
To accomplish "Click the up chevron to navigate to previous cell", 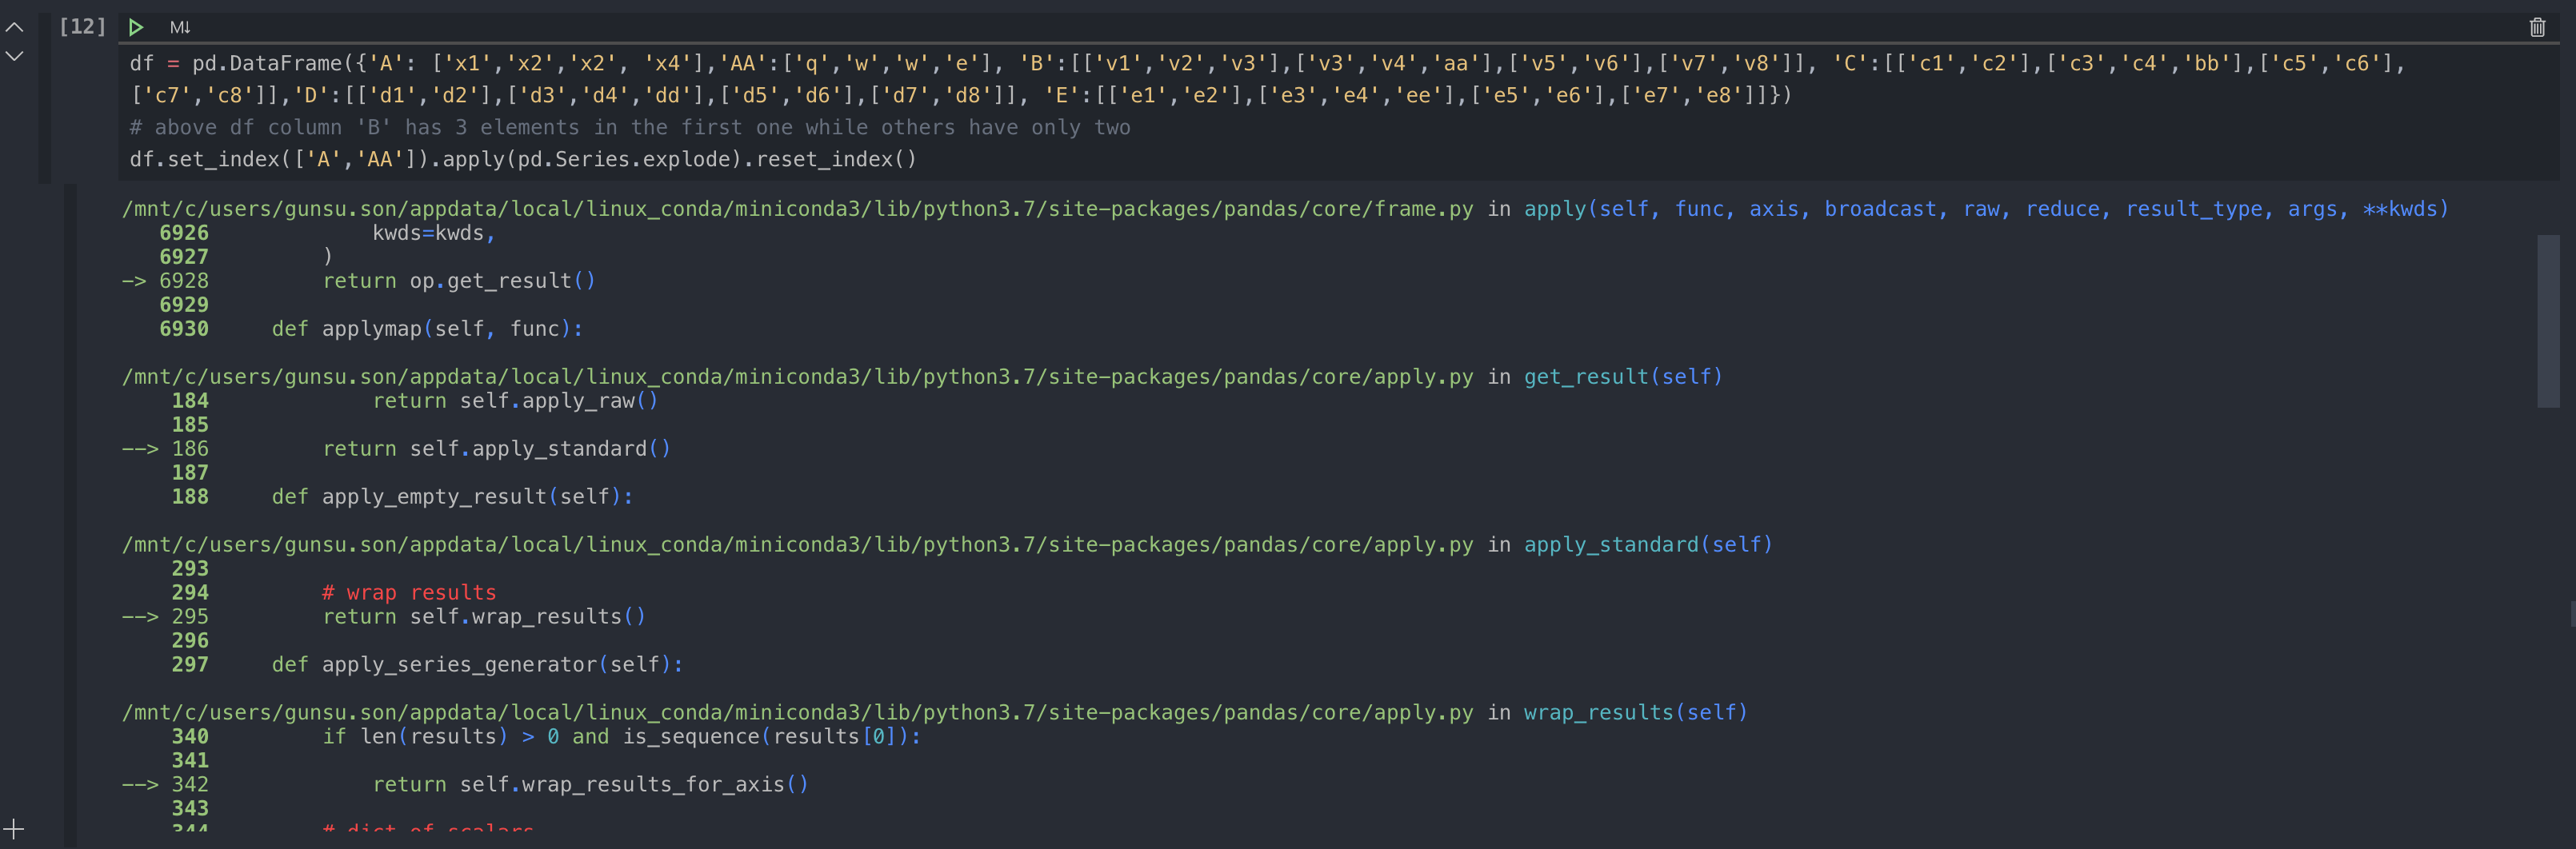I will tap(14, 28).
